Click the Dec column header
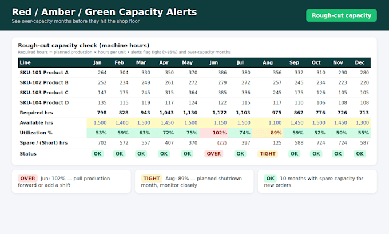Screen dimensions: 389x234 pos(360,62)
